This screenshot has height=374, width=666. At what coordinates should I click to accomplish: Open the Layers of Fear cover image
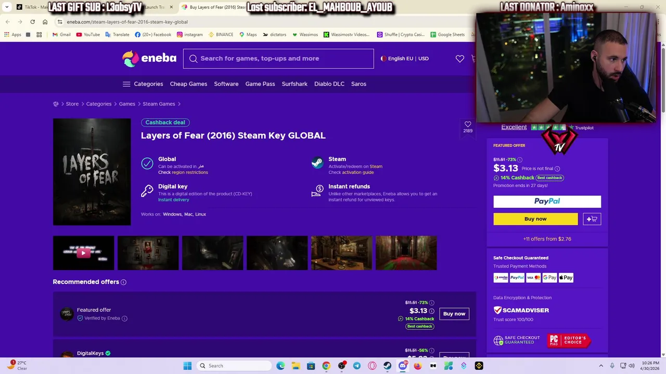point(92,172)
